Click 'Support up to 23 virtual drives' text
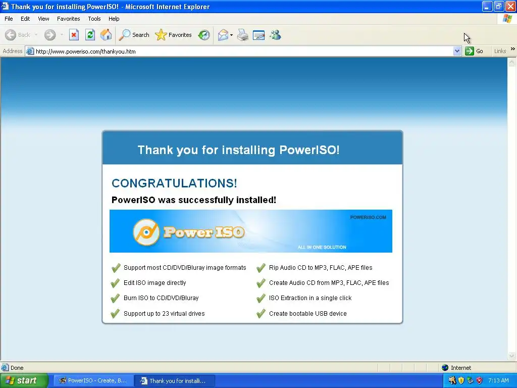Screen dimensions: 517x388 164,313
